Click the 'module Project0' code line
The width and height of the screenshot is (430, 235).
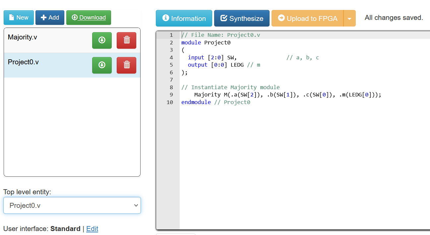pos(206,42)
